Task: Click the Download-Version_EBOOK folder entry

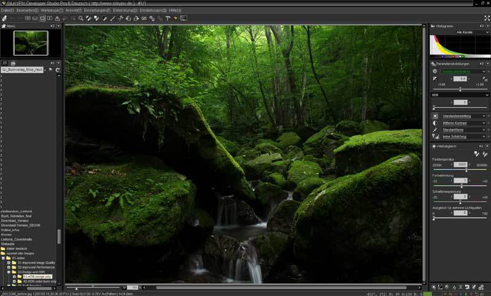Action: 20,225
